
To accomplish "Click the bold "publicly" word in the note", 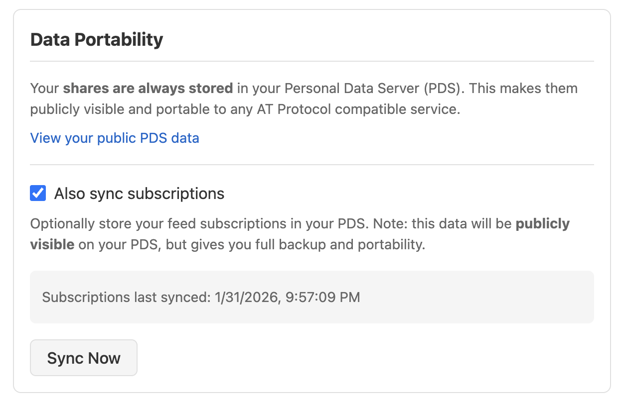I will [542, 224].
